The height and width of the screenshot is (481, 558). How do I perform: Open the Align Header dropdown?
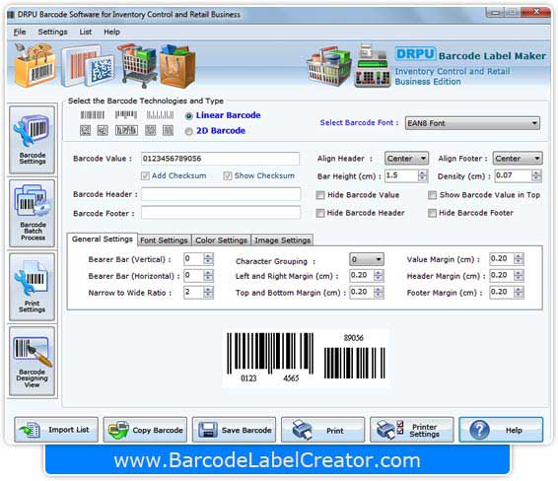point(406,159)
